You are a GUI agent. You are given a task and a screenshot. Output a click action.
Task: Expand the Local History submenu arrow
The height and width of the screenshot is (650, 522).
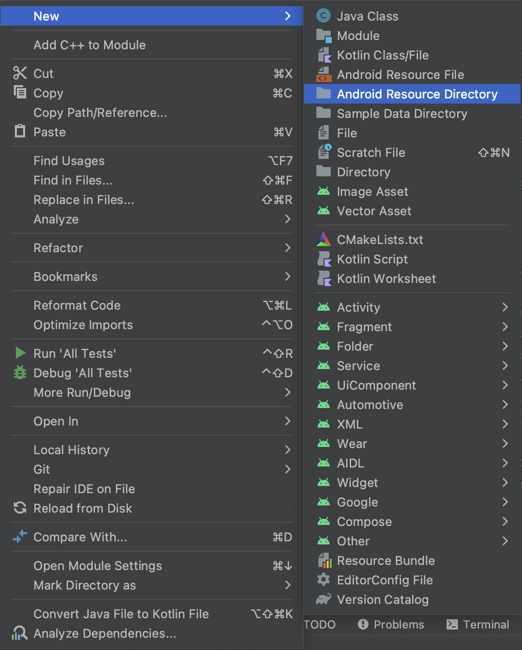tap(288, 450)
